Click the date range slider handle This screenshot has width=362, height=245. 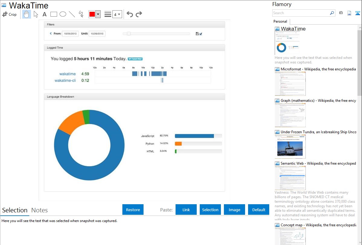(129, 34)
